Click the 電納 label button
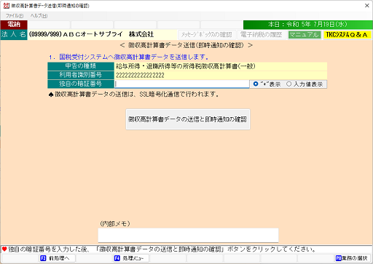This screenshot has width=373, height=264. pyautogui.click(x=14, y=25)
